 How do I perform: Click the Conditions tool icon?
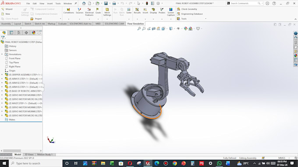tap(68, 10)
